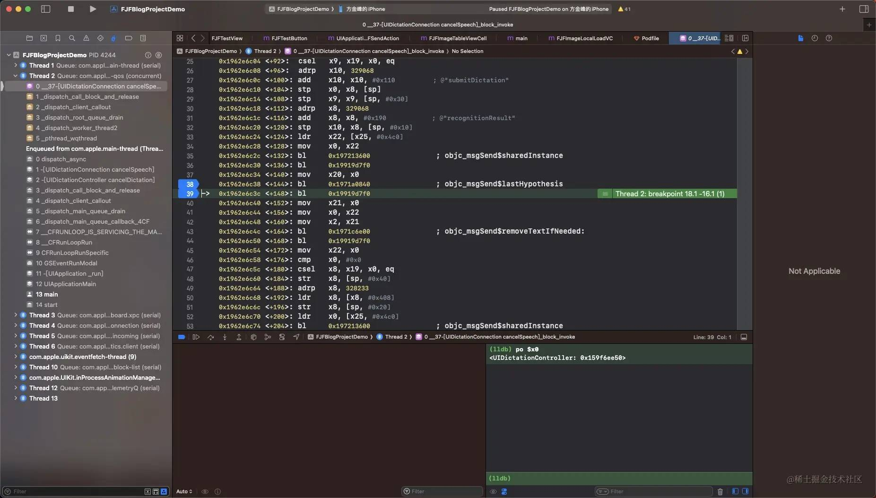Click the Step Over button
The image size is (876, 498).
click(210, 337)
